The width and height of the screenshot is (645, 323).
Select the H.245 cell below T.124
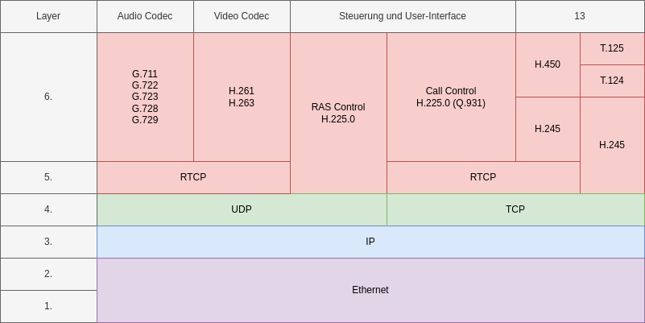point(612,145)
